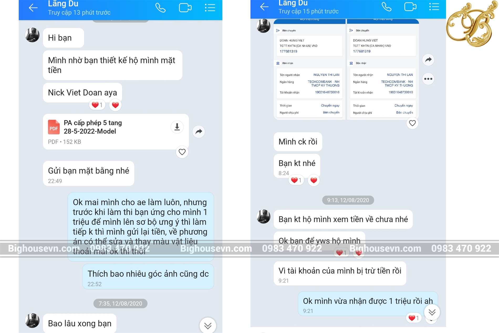Start a video call in right chat
499x333 pixels.
point(410,7)
